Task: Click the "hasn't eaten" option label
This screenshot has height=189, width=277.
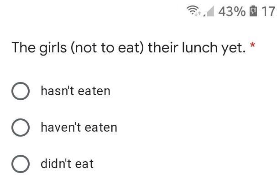Action: point(75,91)
